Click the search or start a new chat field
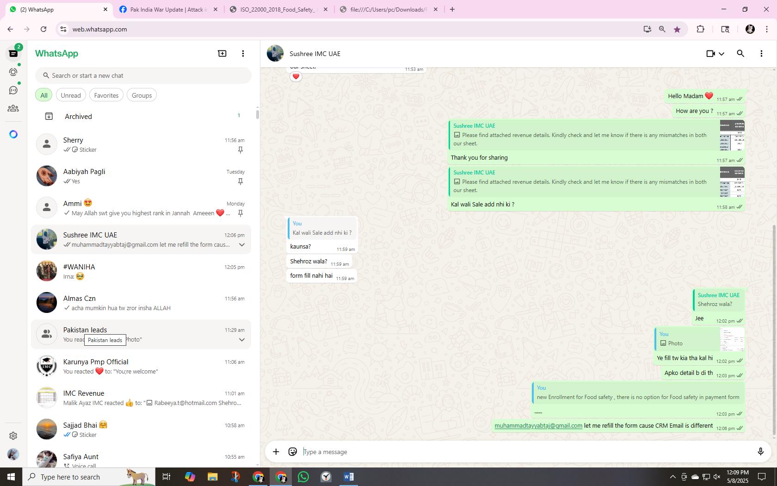 point(143,75)
